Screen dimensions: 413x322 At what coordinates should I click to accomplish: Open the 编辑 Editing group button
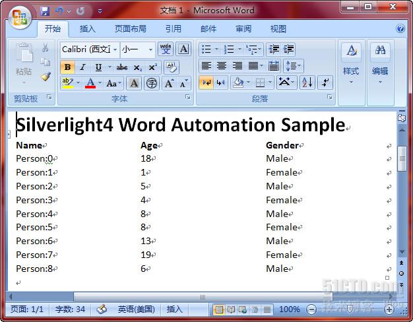coord(380,71)
